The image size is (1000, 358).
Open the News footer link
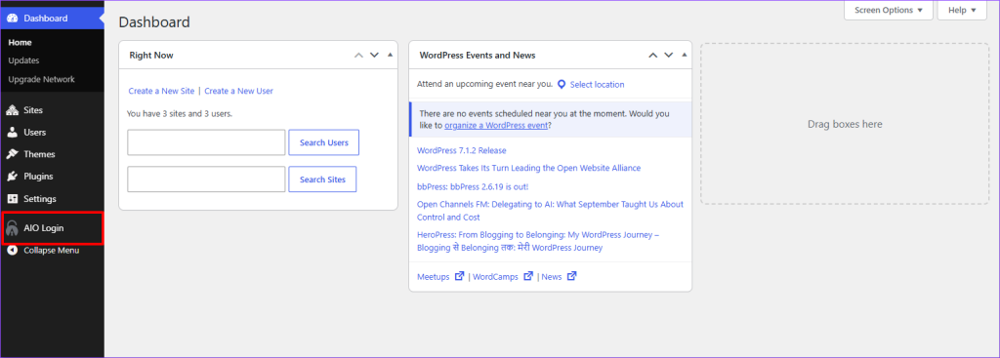(x=552, y=277)
